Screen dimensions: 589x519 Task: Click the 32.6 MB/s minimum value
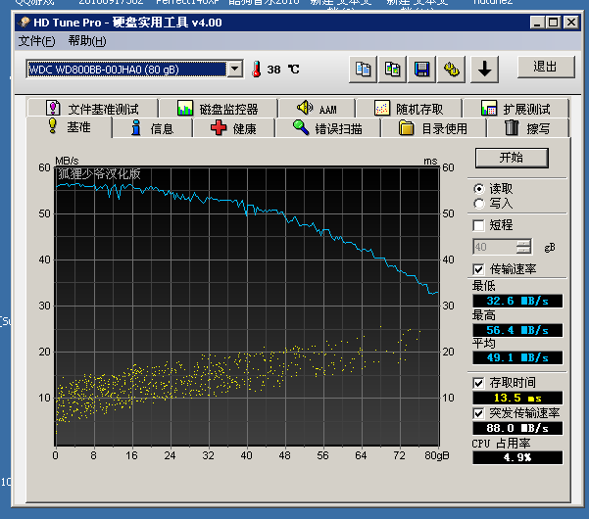[x=517, y=301]
